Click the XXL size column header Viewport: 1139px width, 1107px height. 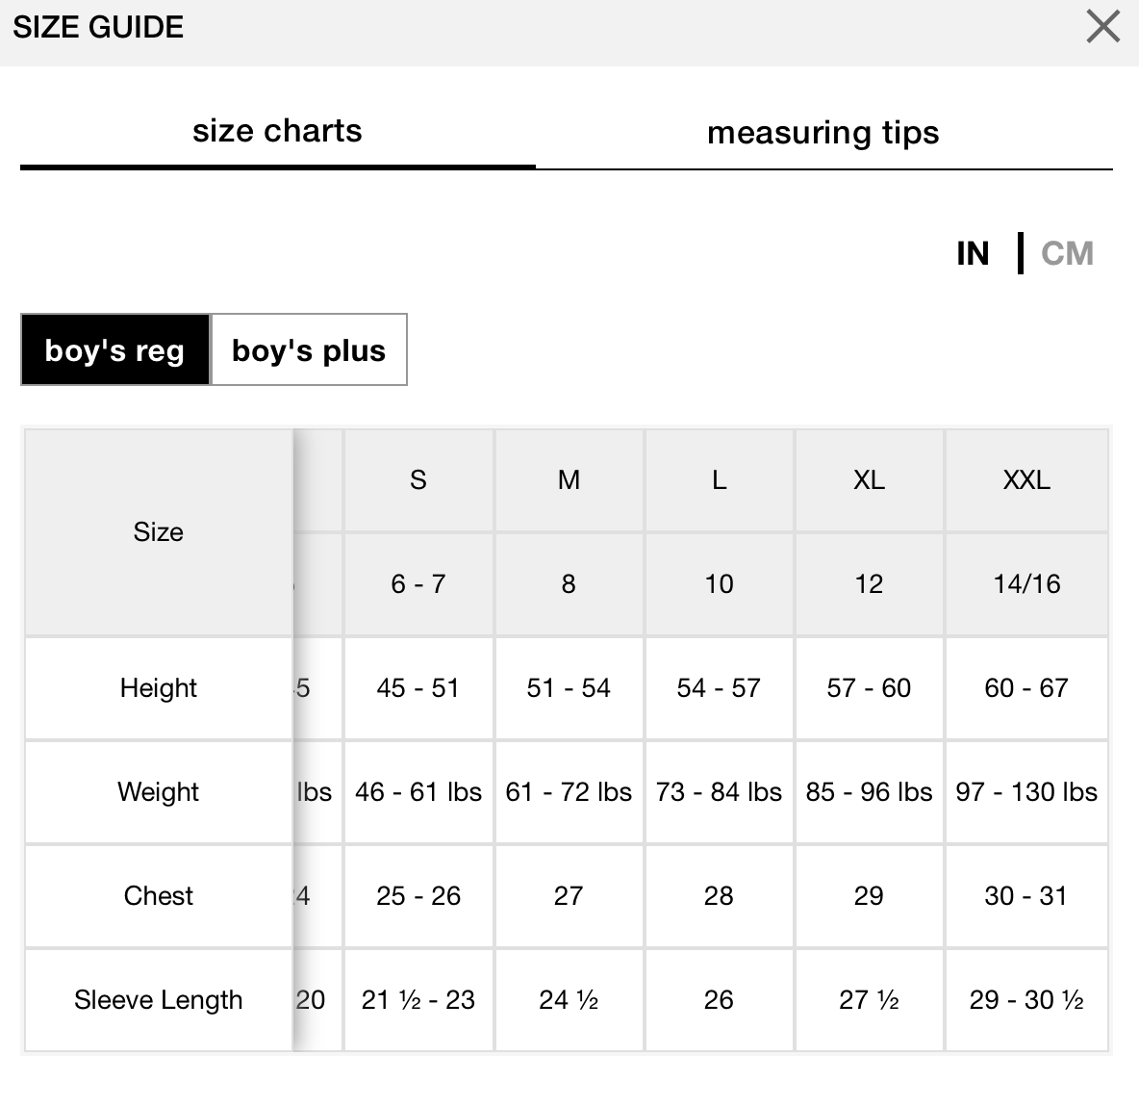click(x=1026, y=480)
